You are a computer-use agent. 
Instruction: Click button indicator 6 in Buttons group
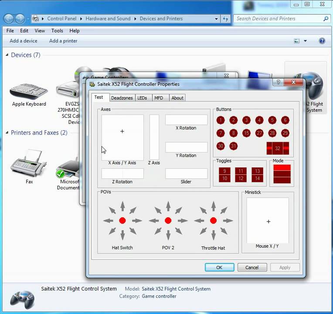pyautogui.click(x=285, y=120)
